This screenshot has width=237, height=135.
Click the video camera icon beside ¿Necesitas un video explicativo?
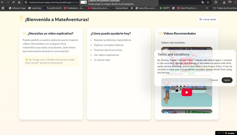[x=24, y=33]
